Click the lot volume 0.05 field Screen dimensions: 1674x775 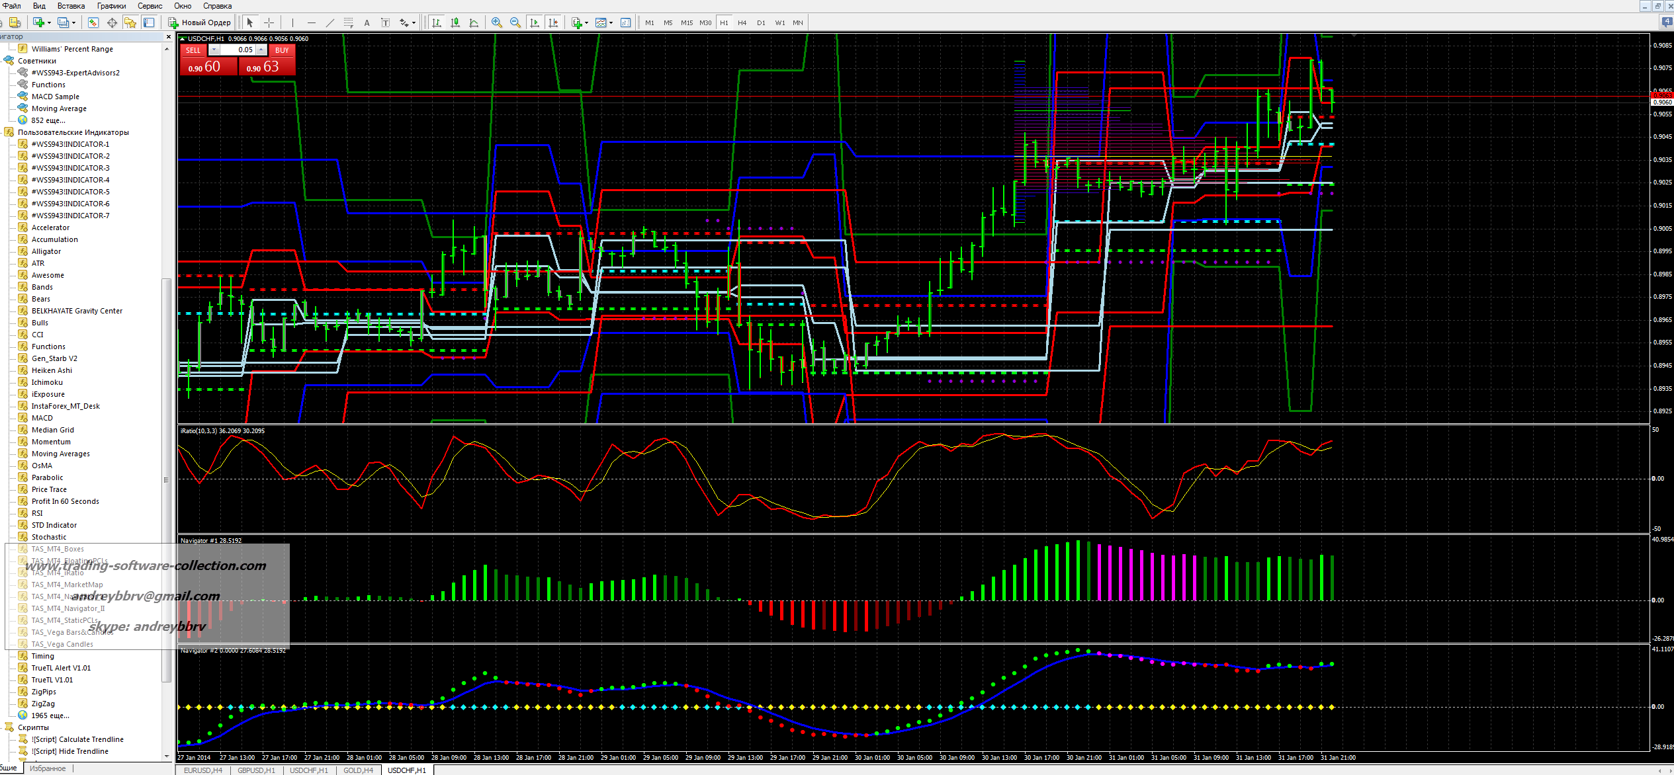click(238, 50)
